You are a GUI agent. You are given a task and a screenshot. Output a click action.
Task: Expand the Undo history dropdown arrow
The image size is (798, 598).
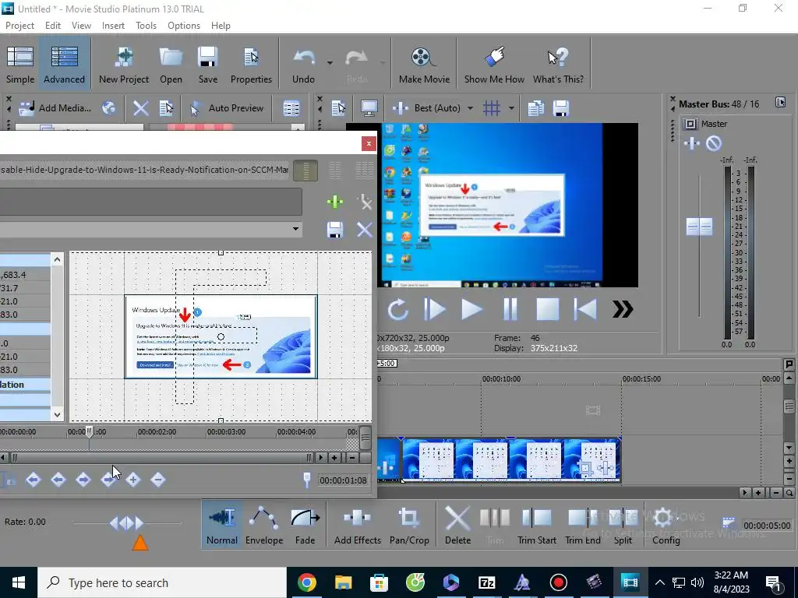(x=330, y=63)
